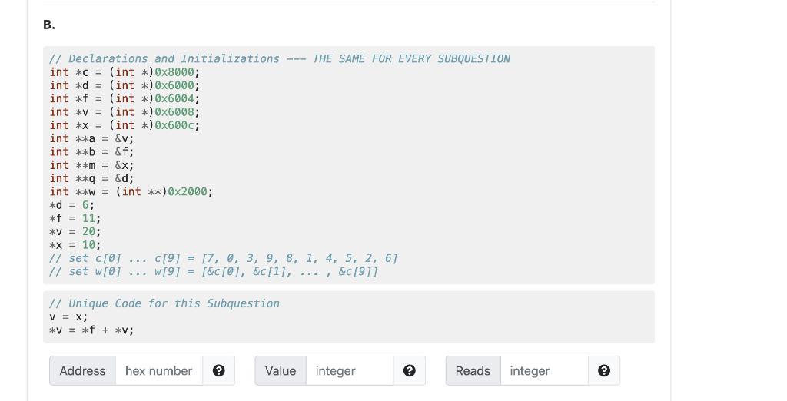Click the line "int *d = (int *)0x6000;"
Viewport: 787px width, 401px height.
click(x=125, y=85)
